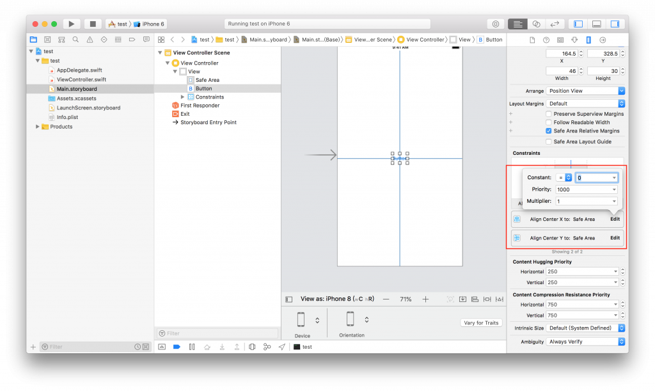Image resolution: width=655 pixels, height=391 pixels.
Task: Select AppDelegate.swift file
Action: (79, 70)
